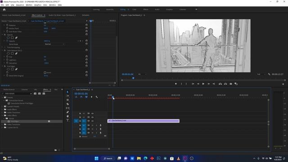This screenshot has width=288, height=162.
Task: Create new custom bin in Effects panel
Action: pyautogui.click(x=55, y=150)
